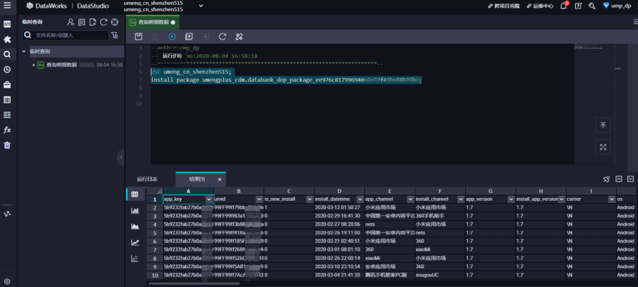Close the 结果[1] tab
The image size is (638, 287).
tap(220, 180)
